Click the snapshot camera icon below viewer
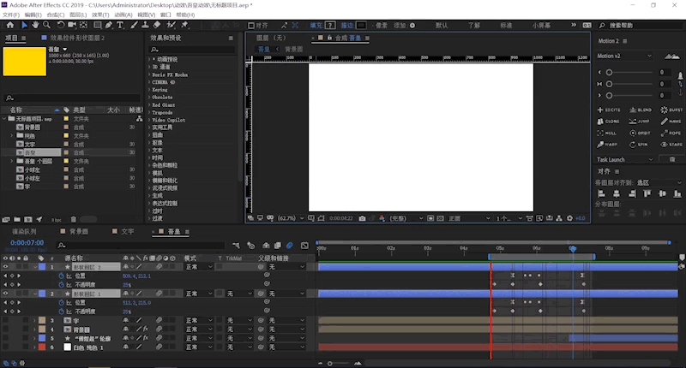This screenshot has width=686, height=368. tap(362, 218)
